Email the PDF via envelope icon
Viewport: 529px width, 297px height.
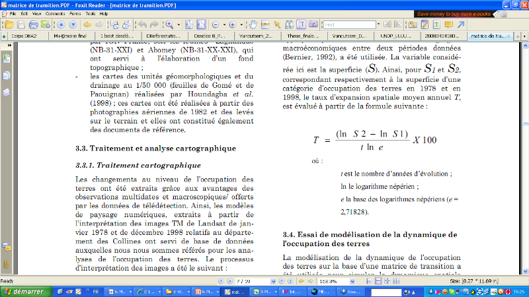tap(45, 24)
